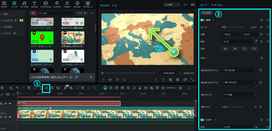Switch to the ソース preview tab
The image size is (272, 131).
click(114, 5)
